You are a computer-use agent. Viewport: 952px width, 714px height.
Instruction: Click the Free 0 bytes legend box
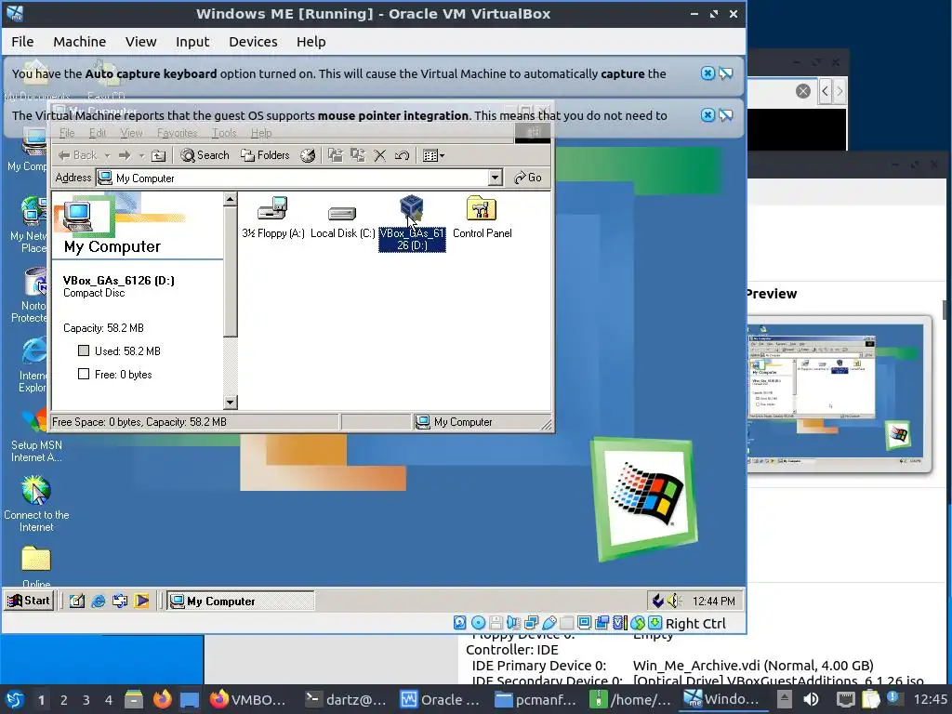coord(84,374)
